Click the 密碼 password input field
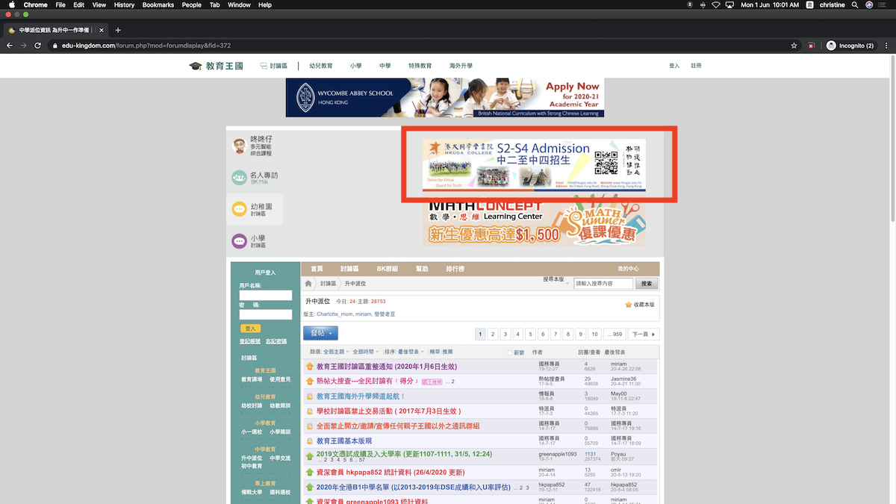Viewport: 896px width, 504px height. pyautogui.click(x=266, y=315)
